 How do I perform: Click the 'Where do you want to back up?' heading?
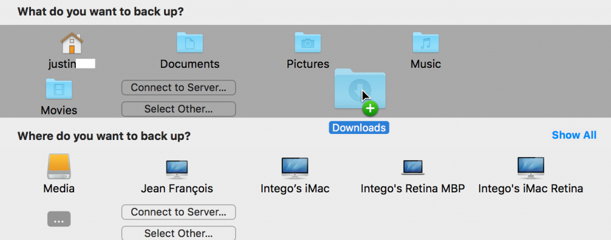point(104,136)
